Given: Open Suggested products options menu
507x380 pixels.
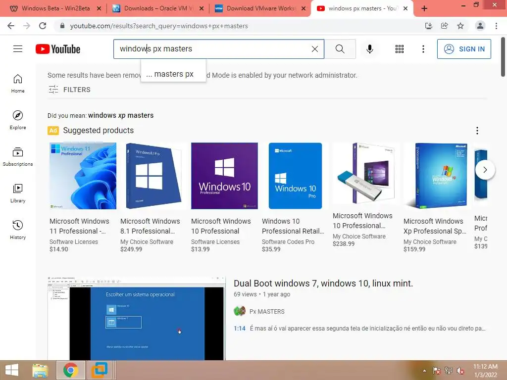Looking at the screenshot, I should click(x=477, y=131).
